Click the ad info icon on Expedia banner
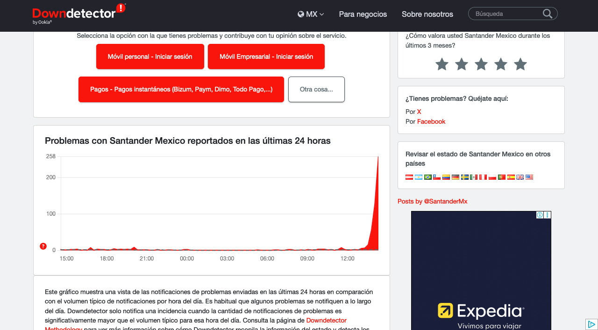The image size is (598, 330). pyautogui.click(x=540, y=215)
